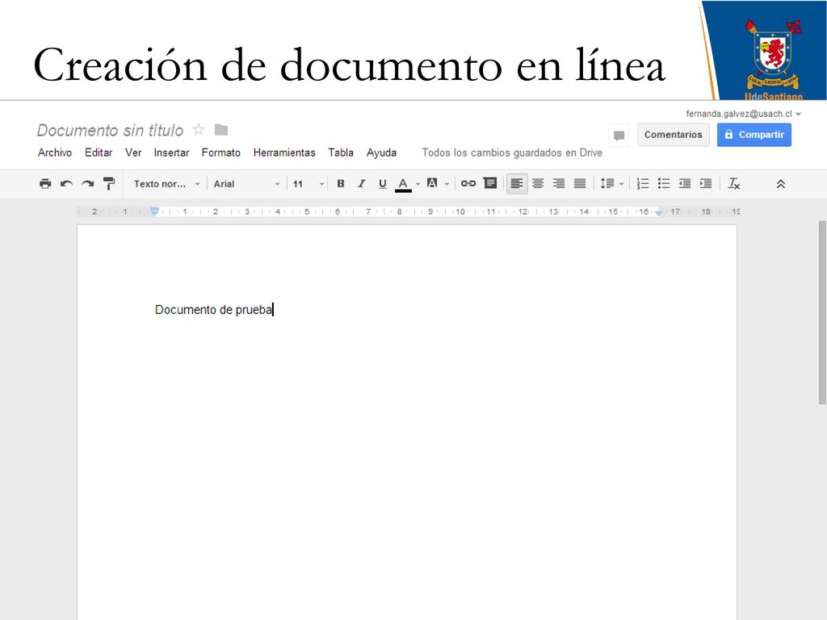Create a bulleted list

pos(664,183)
